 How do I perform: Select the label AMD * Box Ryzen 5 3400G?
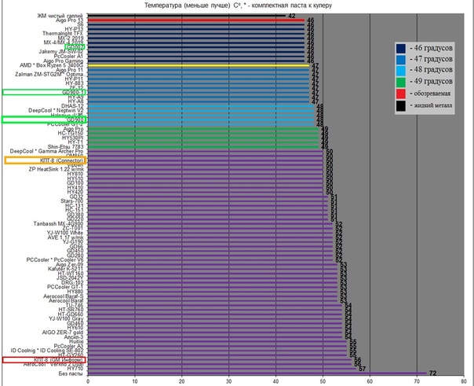[51, 65]
